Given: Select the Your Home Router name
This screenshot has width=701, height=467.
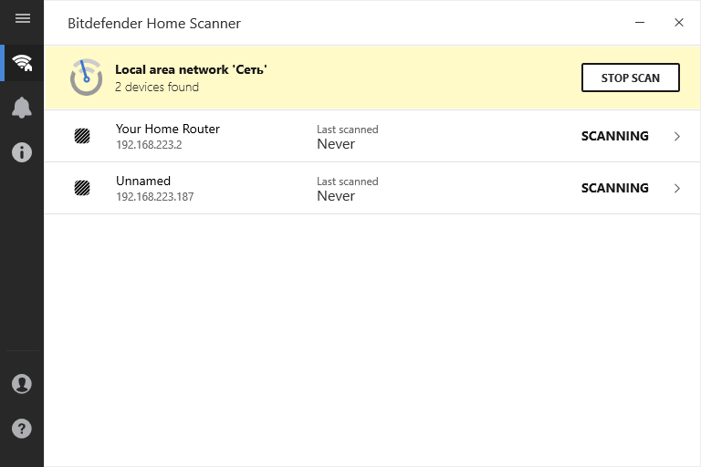Looking at the screenshot, I should click(168, 129).
